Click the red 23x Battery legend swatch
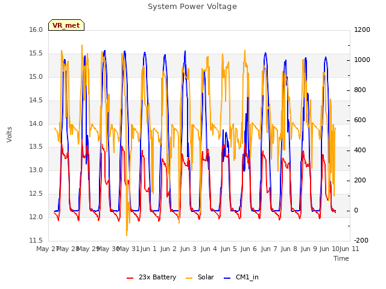Image resolution: width=386 pixels, height=289 pixels. point(130,278)
